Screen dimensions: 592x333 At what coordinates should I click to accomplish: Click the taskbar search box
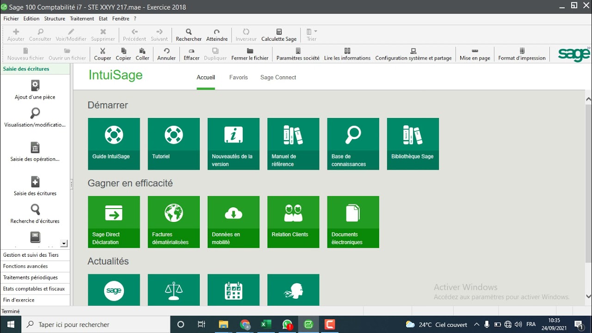(x=96, y=325)
